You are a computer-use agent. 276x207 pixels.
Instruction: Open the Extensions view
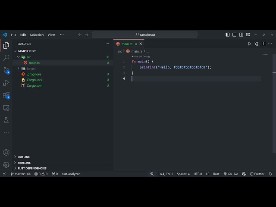pyautogui.click(x=6, y=95)
